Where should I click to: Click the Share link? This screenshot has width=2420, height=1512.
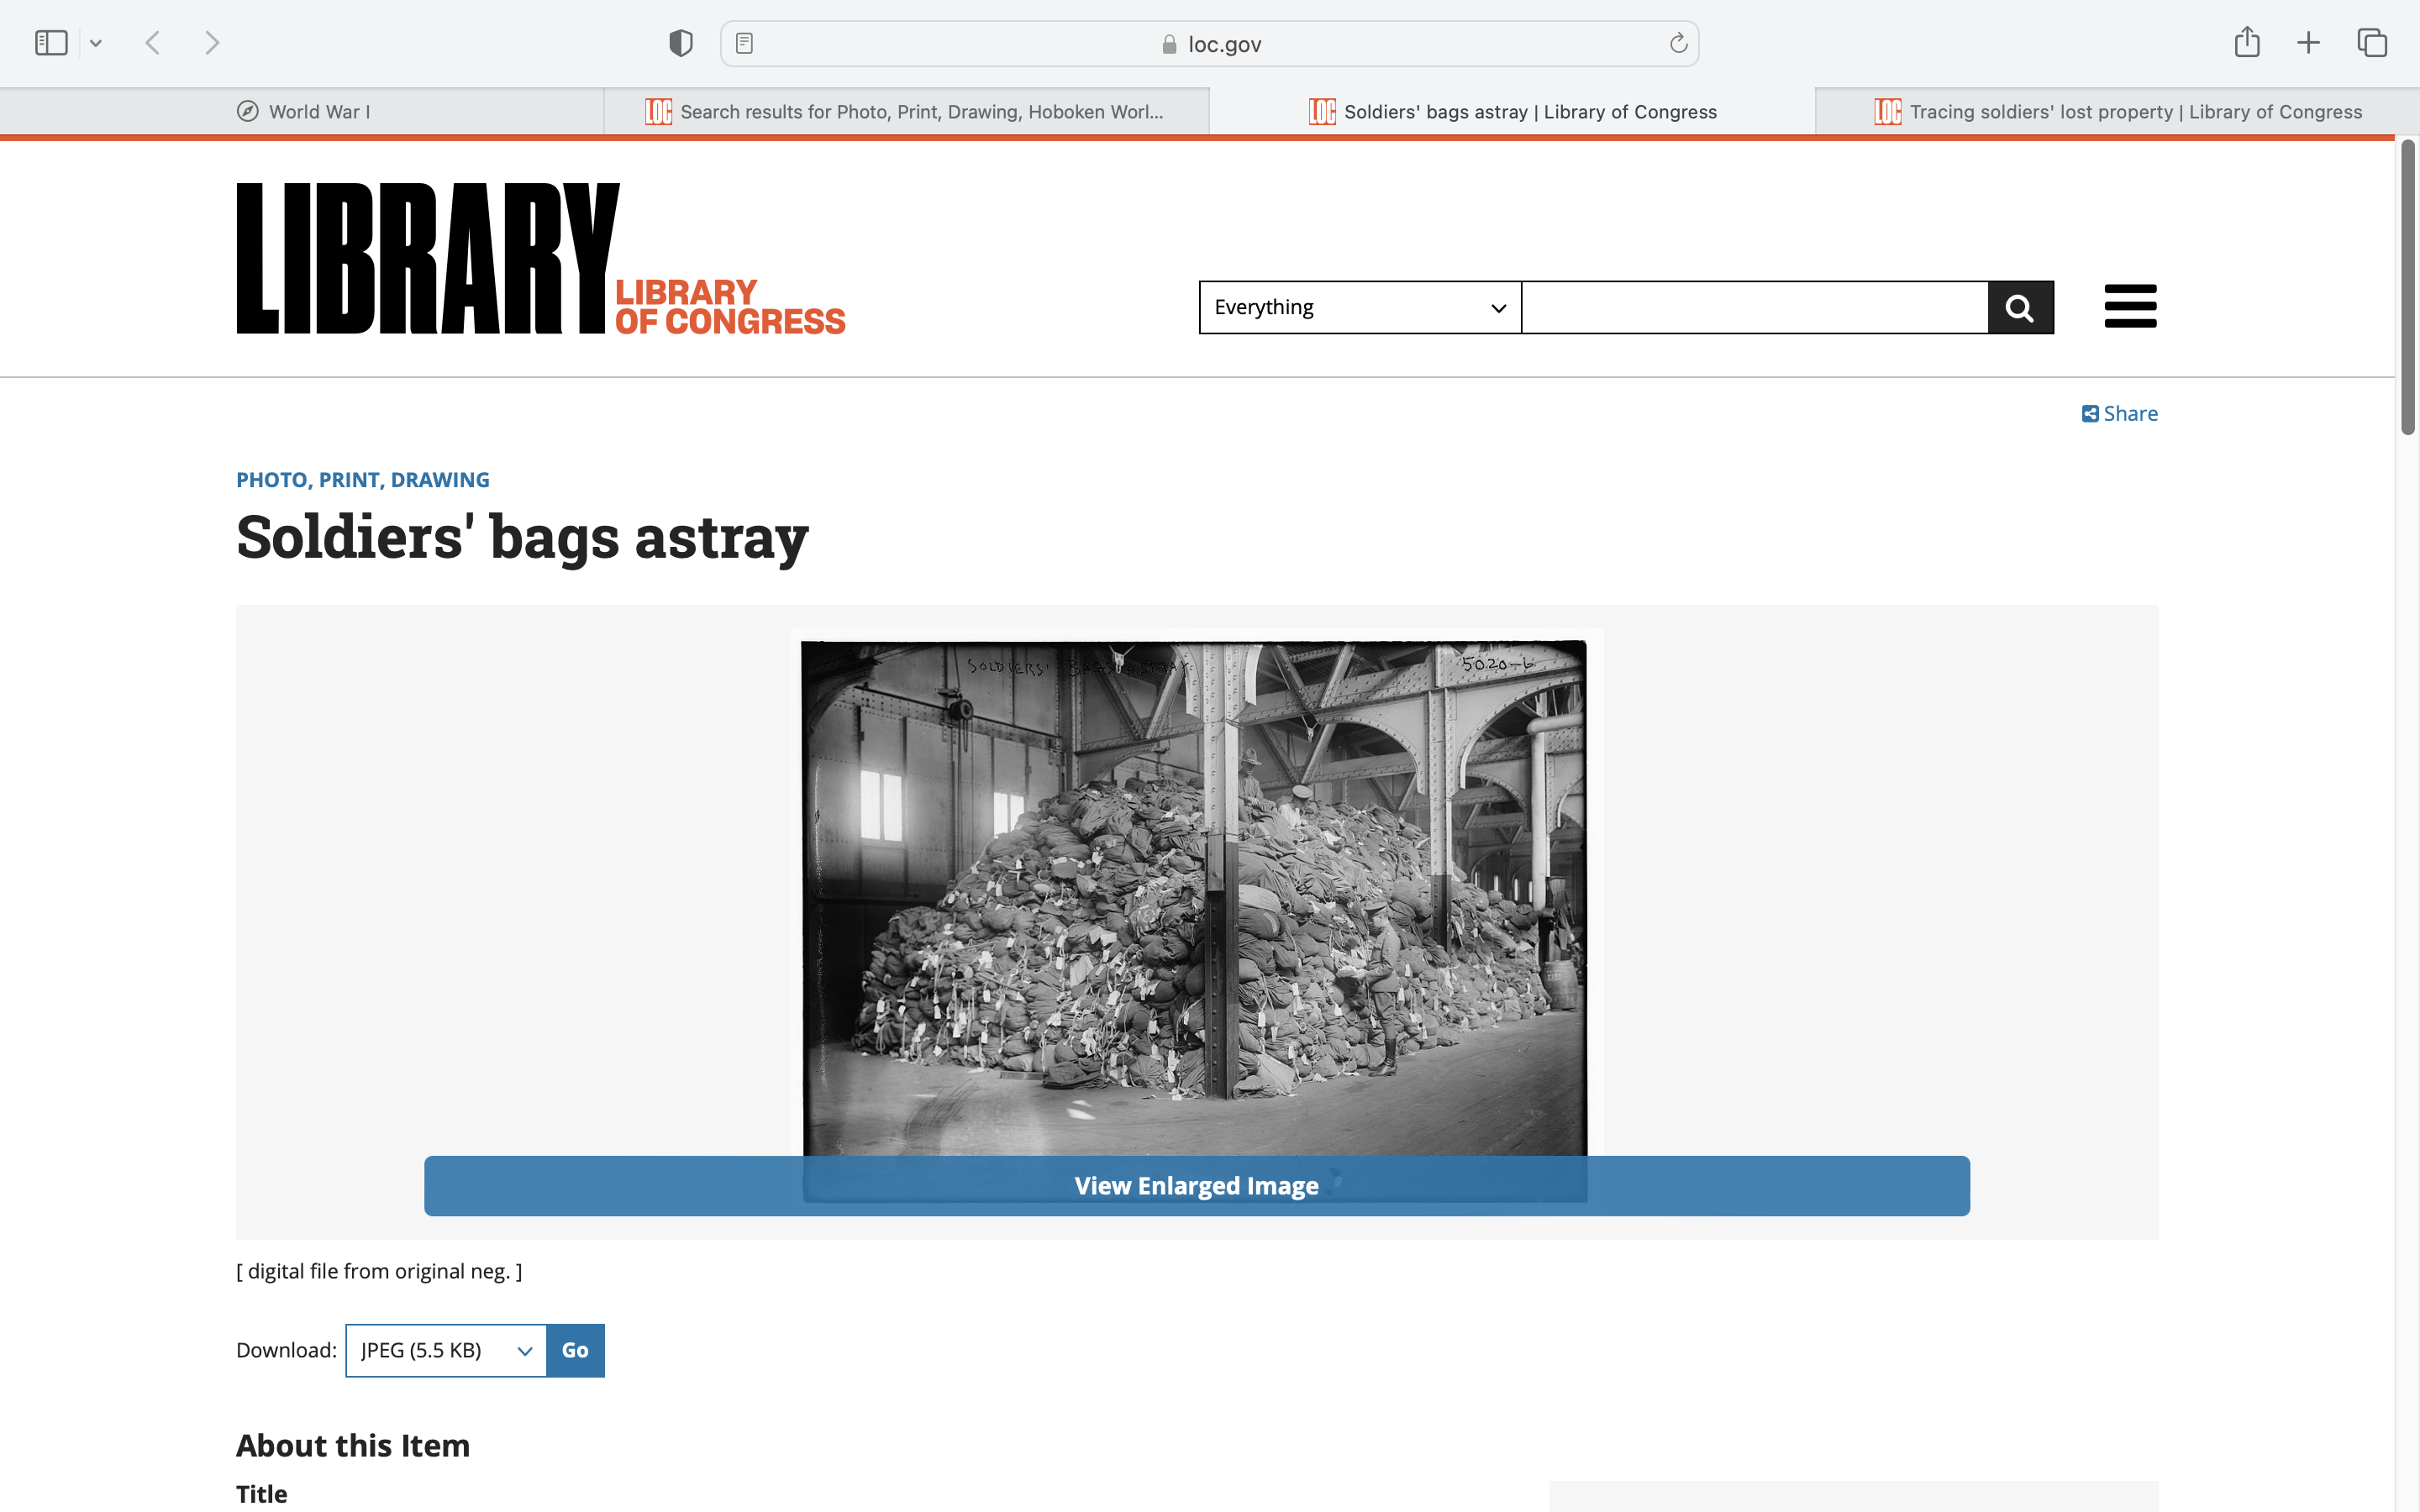(x=2120, y=414)
